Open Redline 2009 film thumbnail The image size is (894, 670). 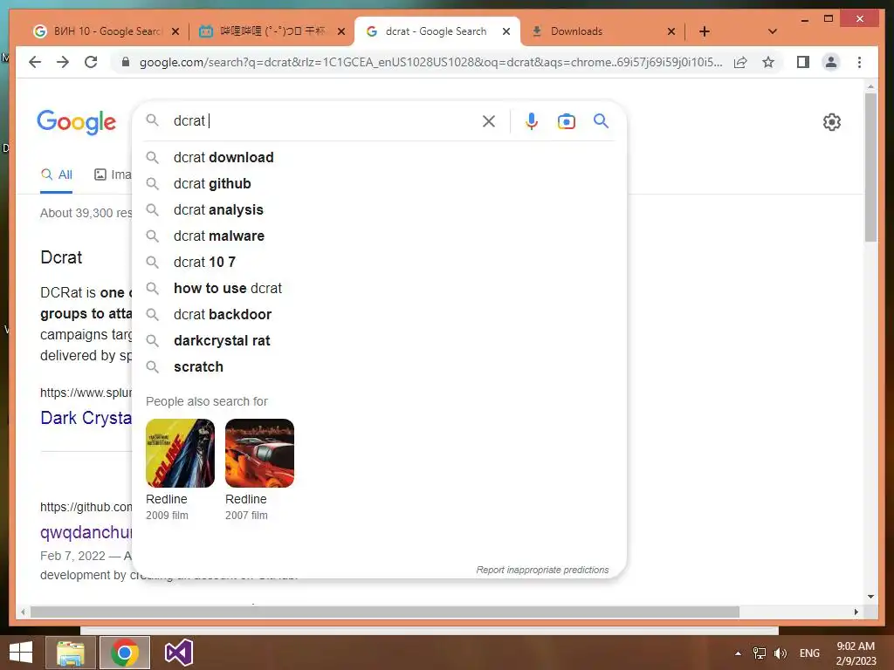pyautogui.click(x=180, y=453)
